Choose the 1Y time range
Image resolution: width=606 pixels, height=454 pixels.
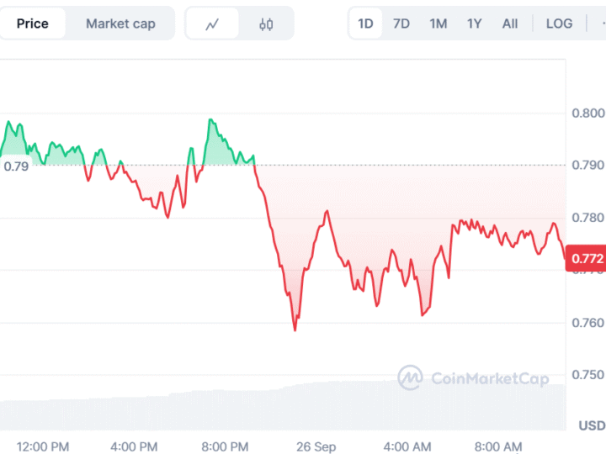pyautogui.click(x=475, y=24)
